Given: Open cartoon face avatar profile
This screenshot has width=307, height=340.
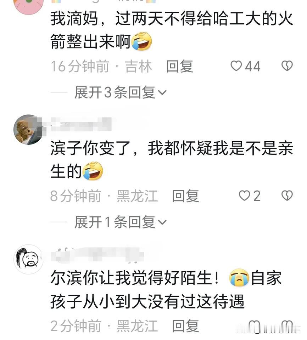Looking at the screenshot, I should [x=28, y=259].
